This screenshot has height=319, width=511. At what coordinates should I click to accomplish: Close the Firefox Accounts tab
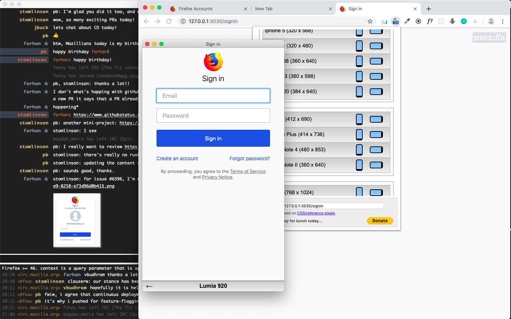pos(246,9)
